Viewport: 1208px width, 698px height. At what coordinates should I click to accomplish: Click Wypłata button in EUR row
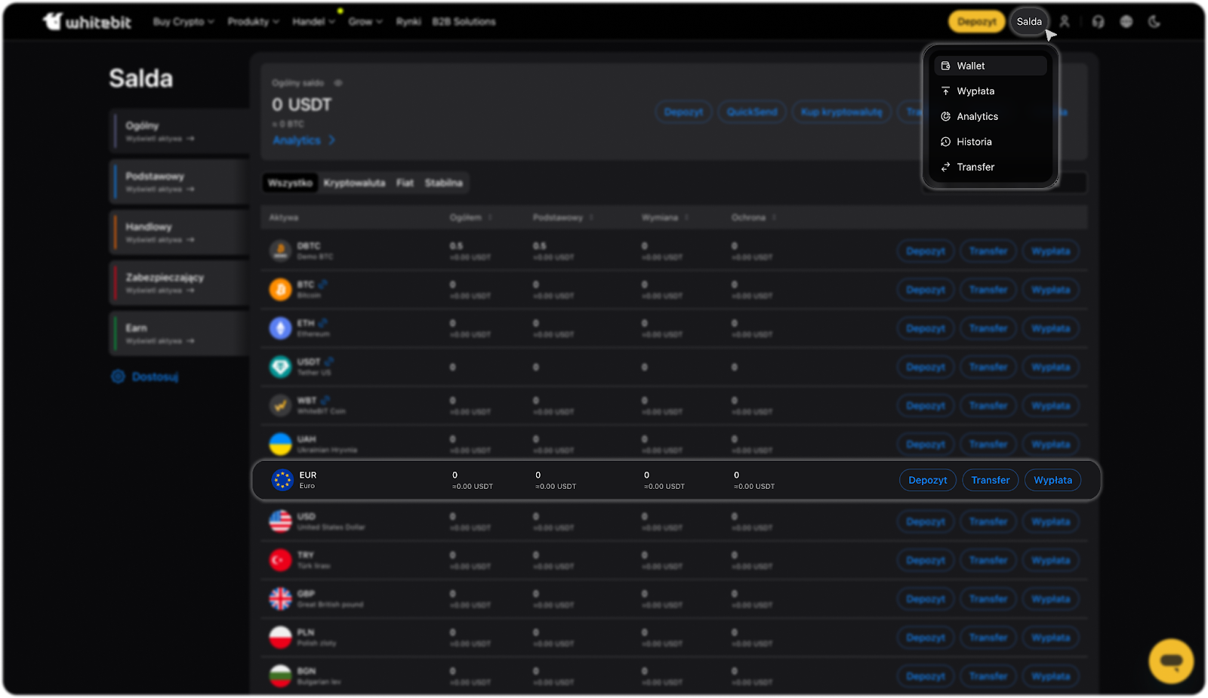(x=1052, y=480)
